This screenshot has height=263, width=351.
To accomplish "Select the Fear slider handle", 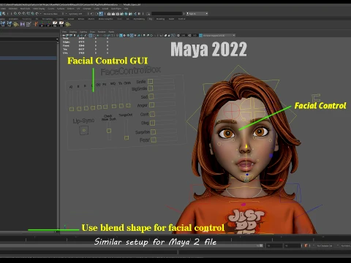I will (x=154, y=140).
